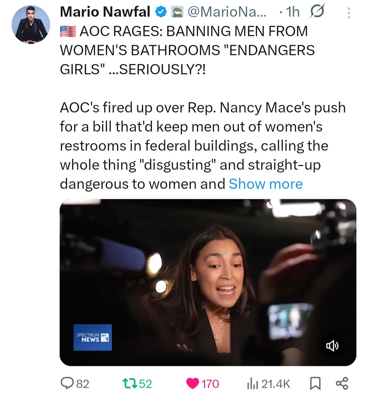Viewport: 368px width, 399px height.
Task: Expand the post with Show more
Action: [x=265, y=184]
